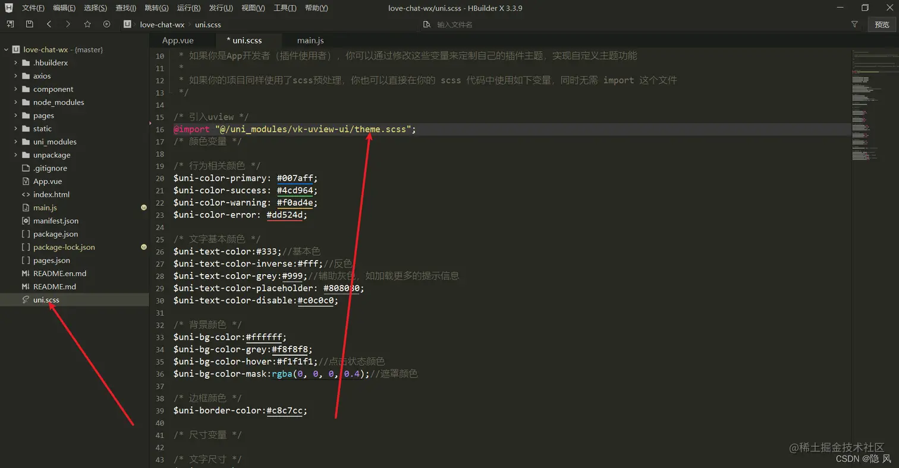
Task: Click love-chat-wx in the breadcrumb
Action: point(162,24)
